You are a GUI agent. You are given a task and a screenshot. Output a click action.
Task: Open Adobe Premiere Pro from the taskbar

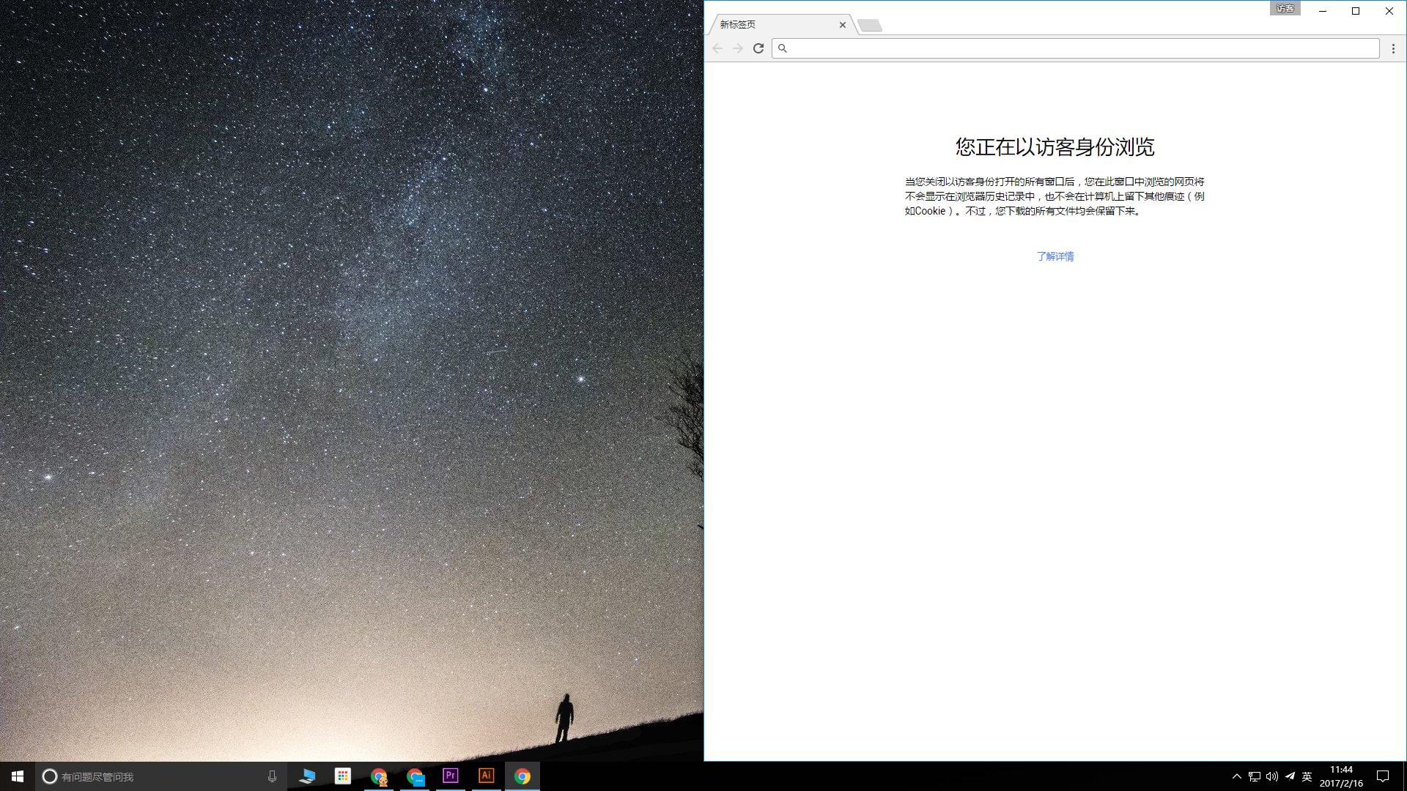pyautogui.click(x=450, y=776)
